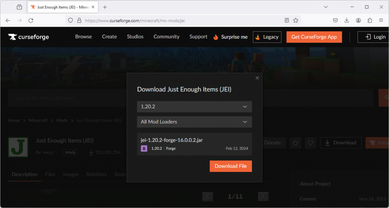This screenshot has height=208, width=389.
Task: Click the CurseForge logo in header
Action: click(28, 37)
